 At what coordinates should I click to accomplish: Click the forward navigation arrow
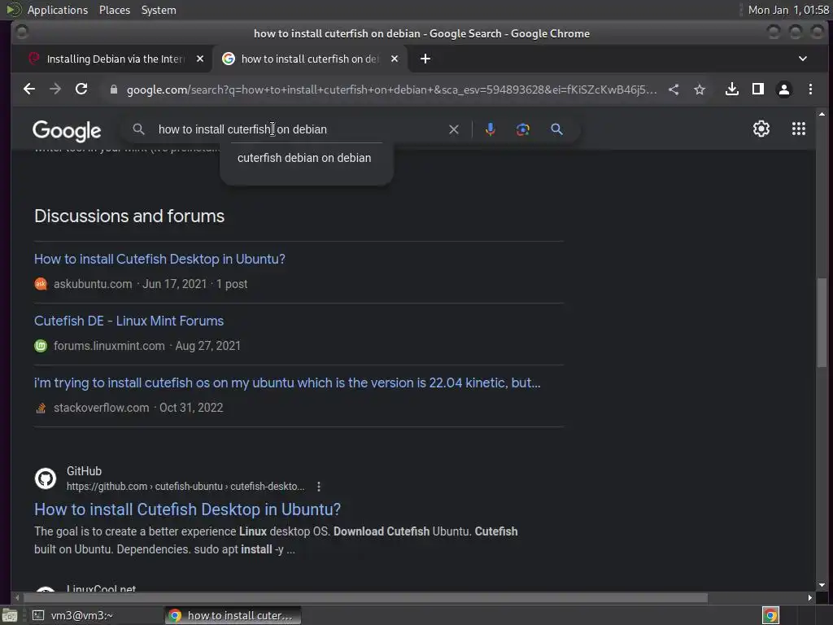pos(55,90)
